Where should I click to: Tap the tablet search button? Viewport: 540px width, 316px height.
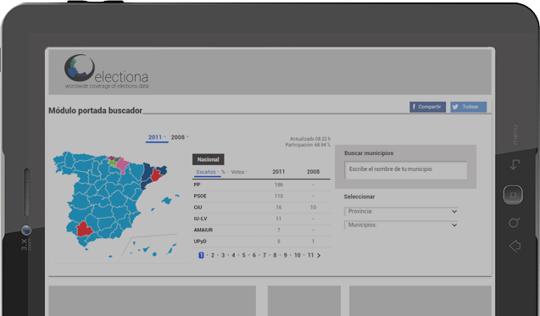(x=515, y=223)
